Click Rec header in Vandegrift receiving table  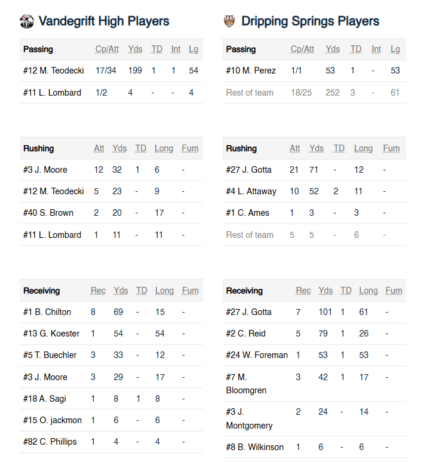98,290
